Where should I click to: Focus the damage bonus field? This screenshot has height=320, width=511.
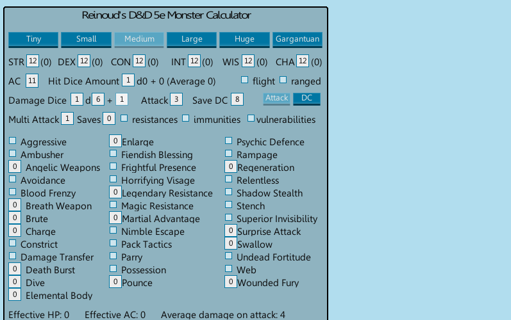tap(122, 99)
